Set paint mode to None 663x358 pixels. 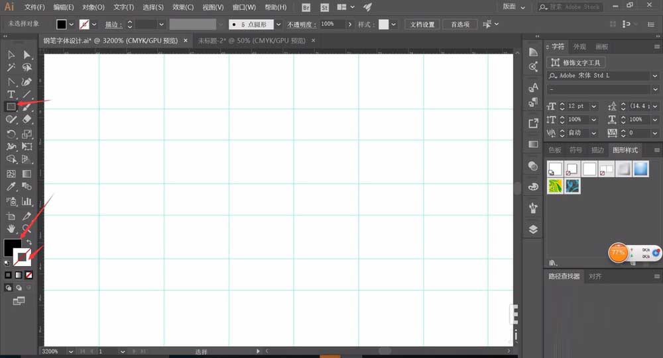pos(29,275)
